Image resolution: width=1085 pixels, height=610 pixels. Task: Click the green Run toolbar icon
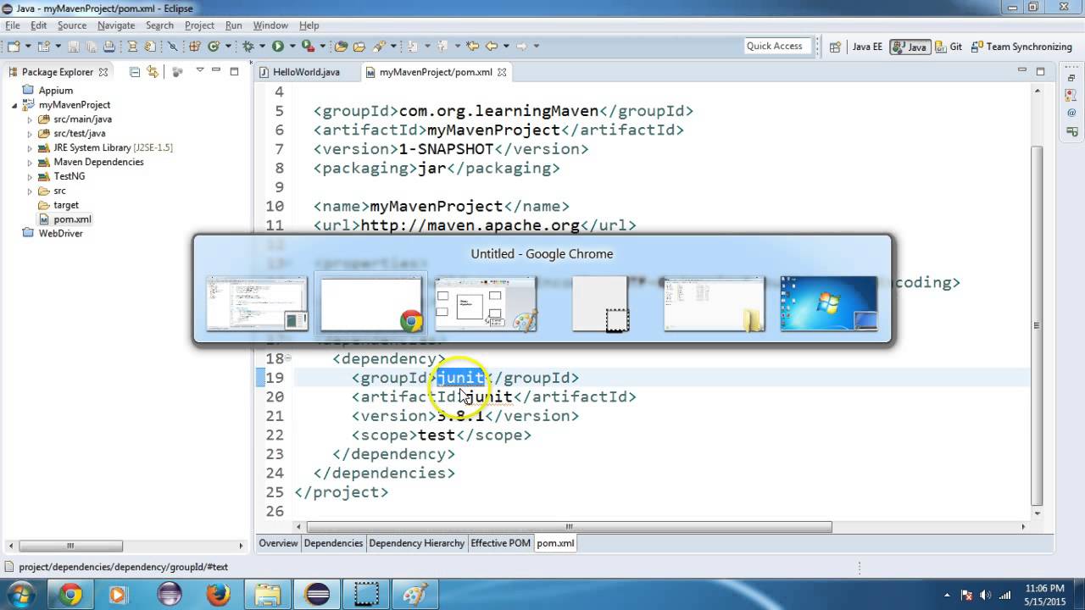click(277, 46)
